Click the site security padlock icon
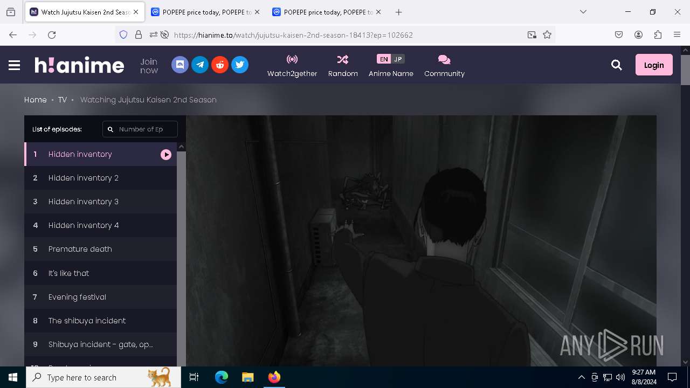 click(x=139, y=34)
